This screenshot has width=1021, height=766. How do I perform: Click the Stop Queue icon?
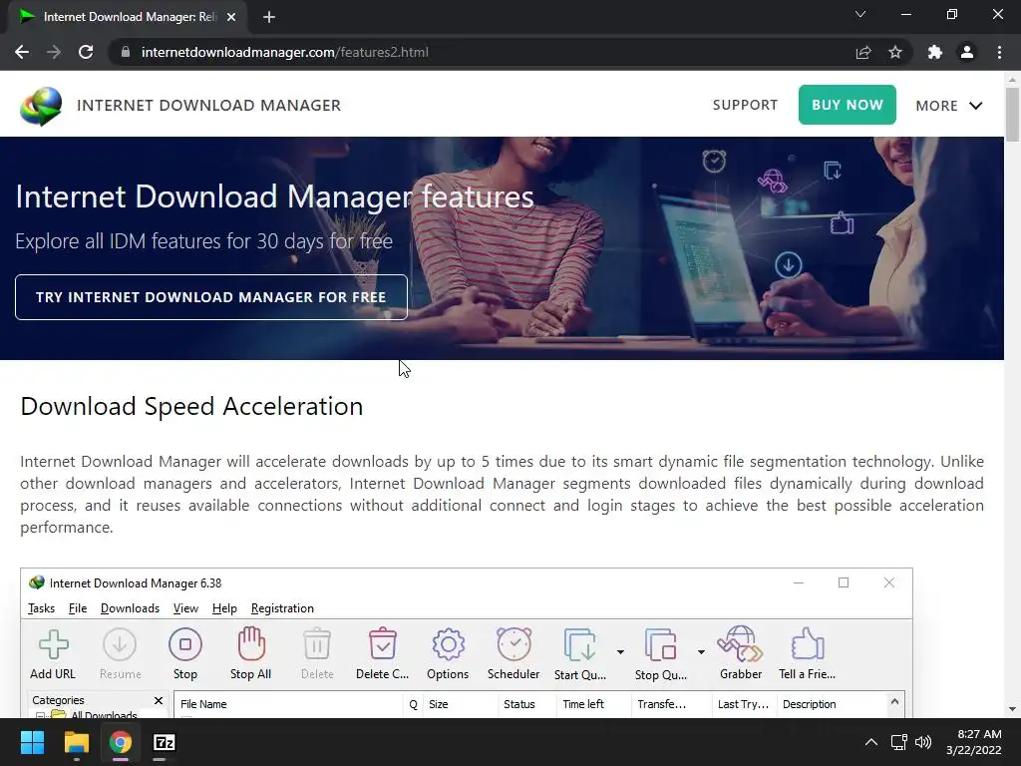pos(661,654)
